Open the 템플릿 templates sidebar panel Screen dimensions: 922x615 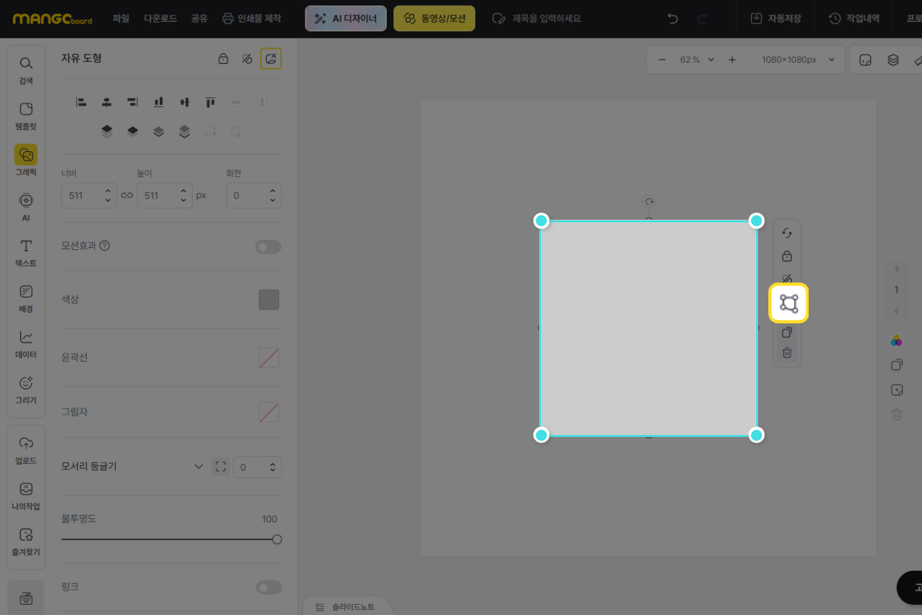point(26,115)
